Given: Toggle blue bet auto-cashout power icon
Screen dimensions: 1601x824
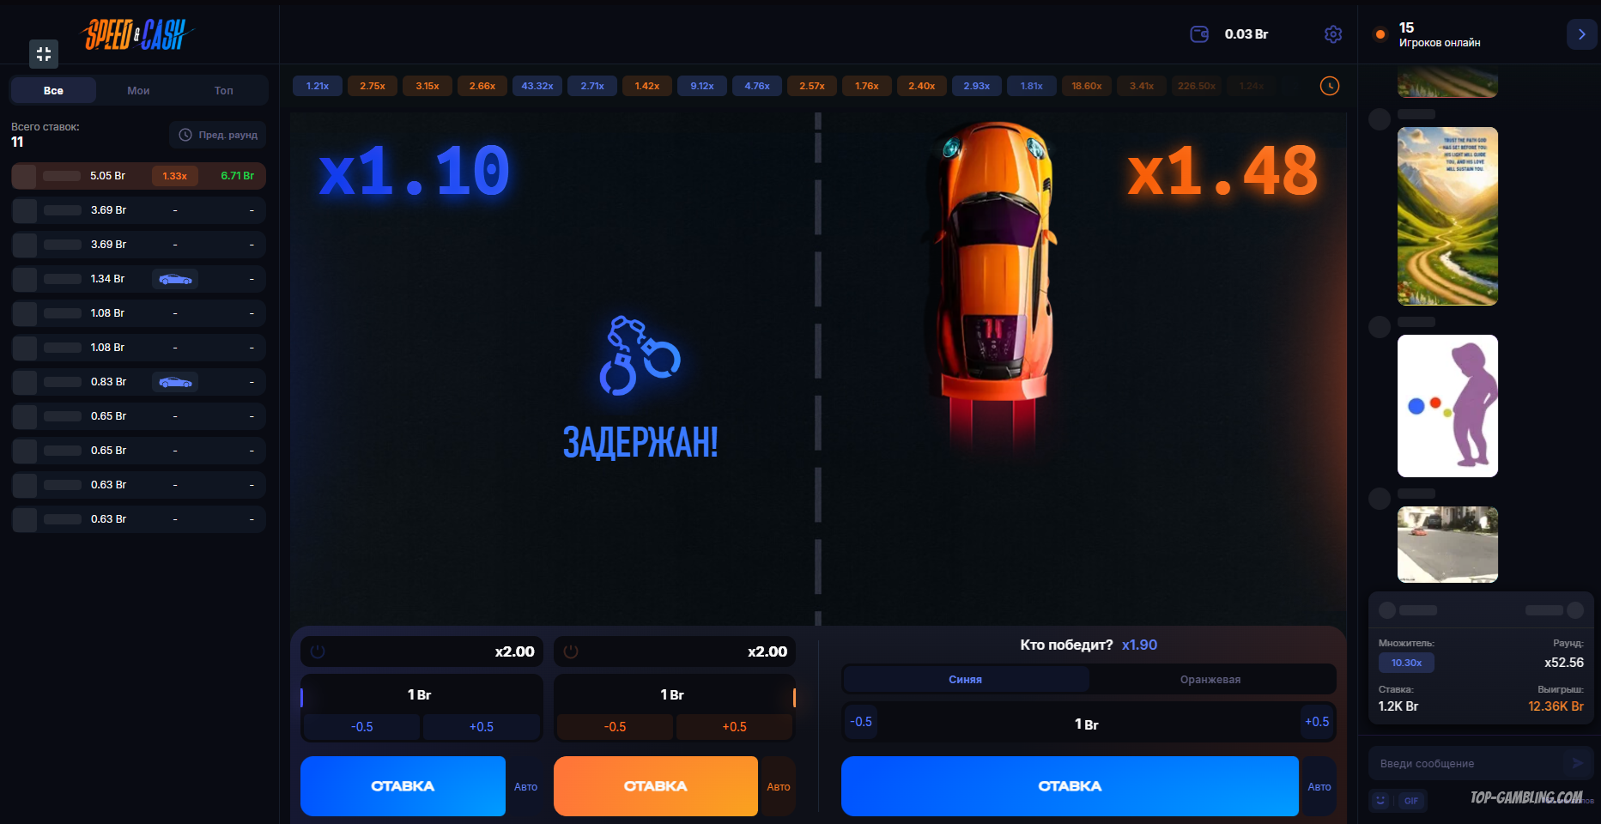Looking at the screenshot, I should pos(317,651).
